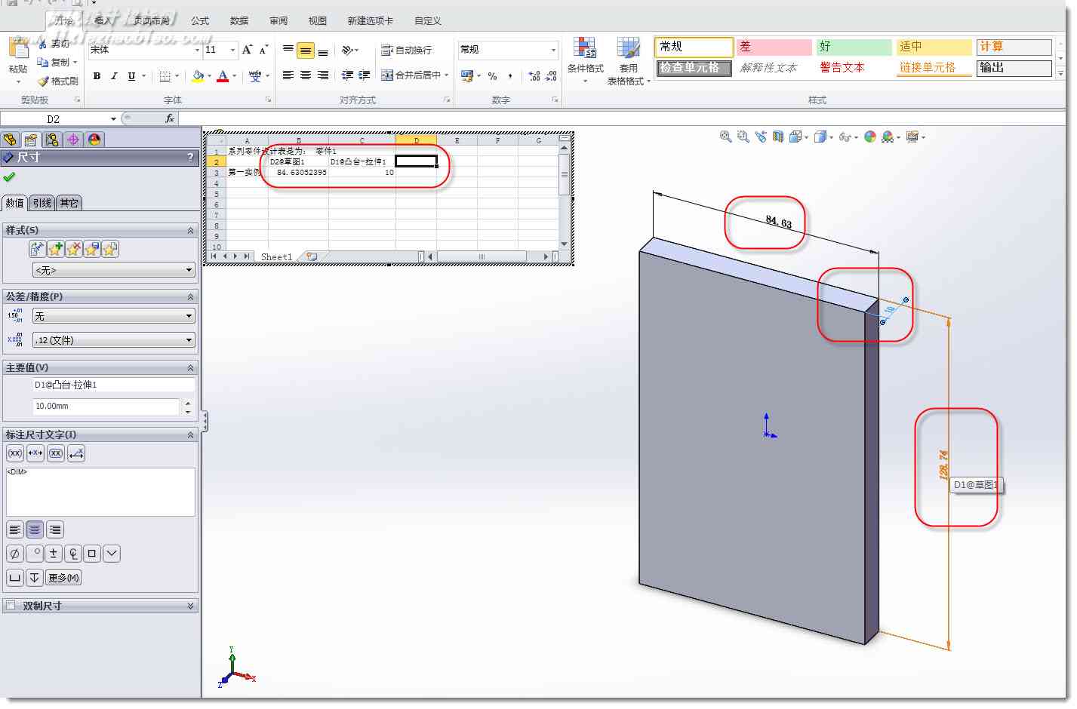Switch to the 引线 tab
Image resolution: width=1077 pixels, height=709 pixels.
[x=42, y=203]
